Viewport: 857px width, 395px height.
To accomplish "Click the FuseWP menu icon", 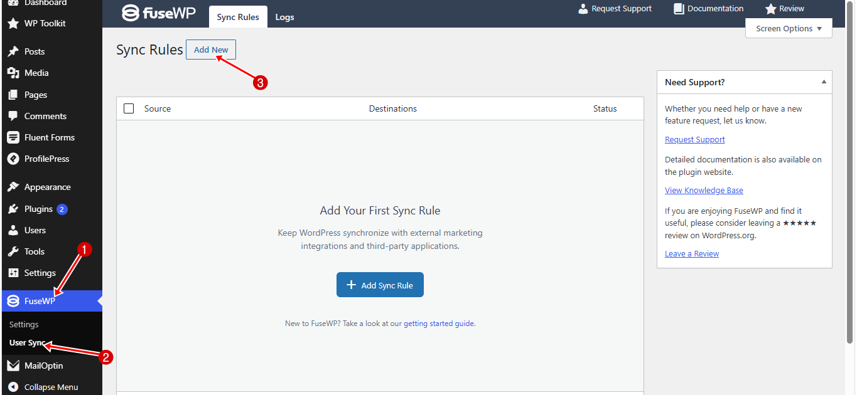I will pos(13,301).
